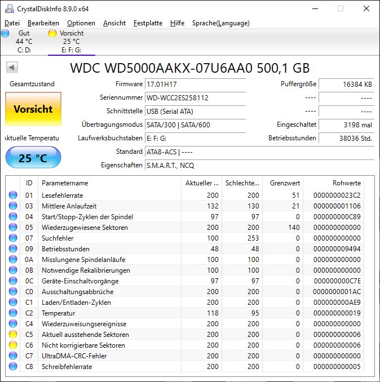Click status orb of Laden/Entladen-Zyklen row
Image resolution: width=380 pixels, height=382 pixels.
click(13, 303)
